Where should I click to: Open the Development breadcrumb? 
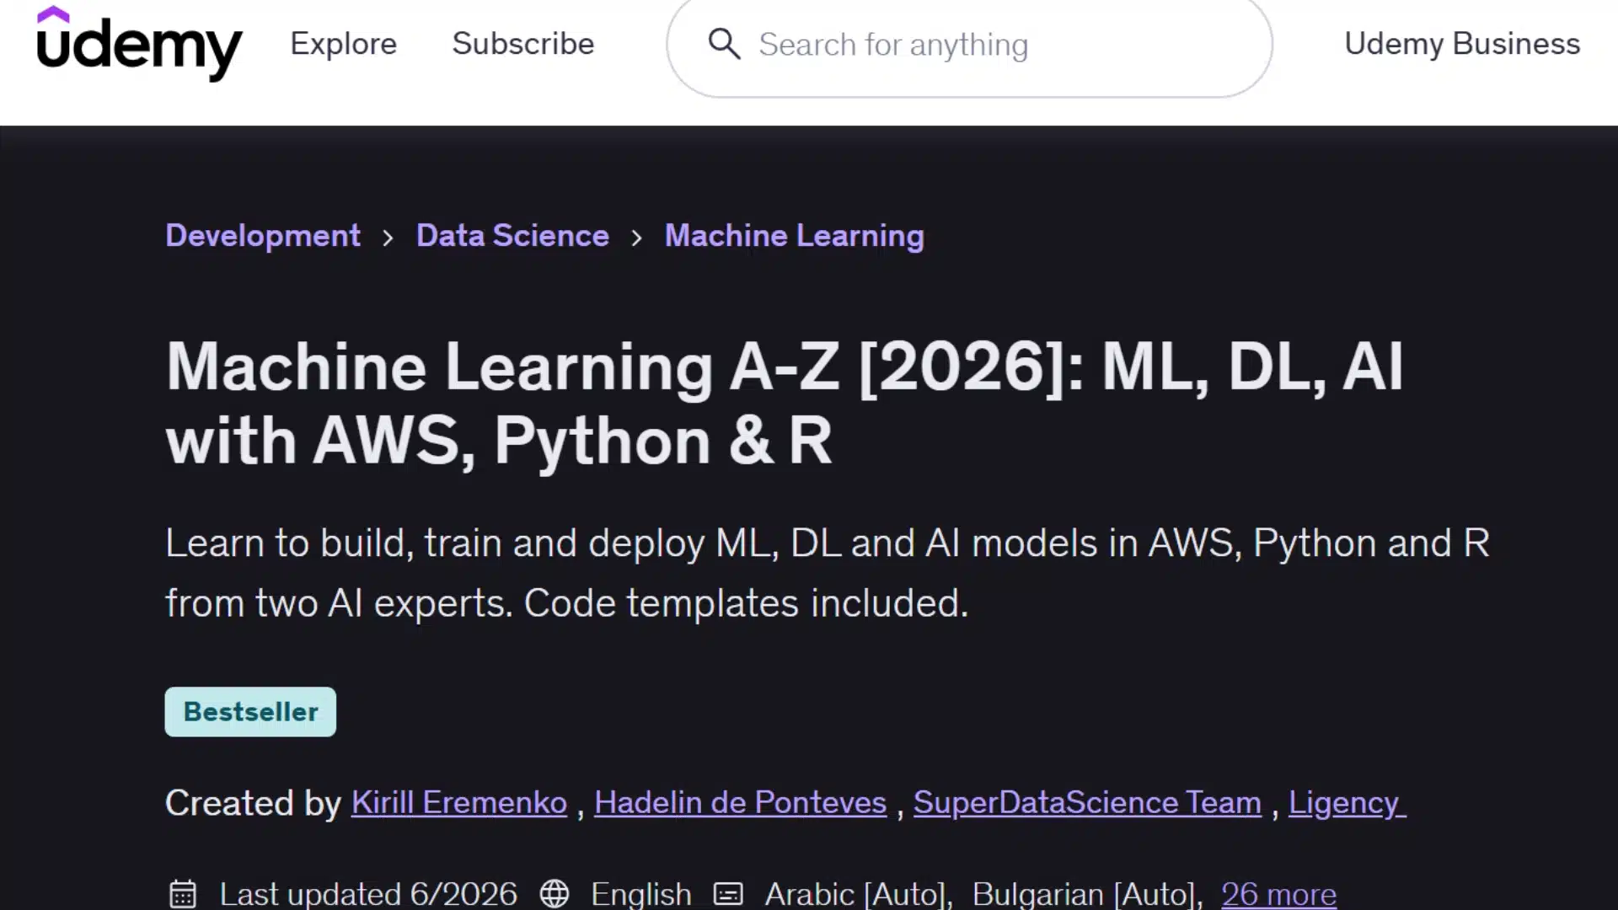263,236
